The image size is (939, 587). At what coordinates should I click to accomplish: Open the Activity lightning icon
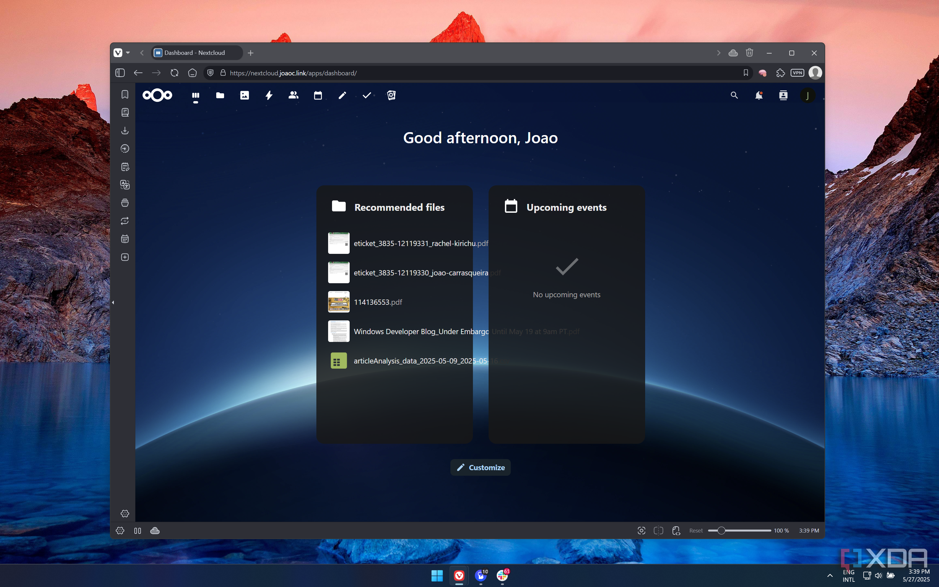coord(269,95)
